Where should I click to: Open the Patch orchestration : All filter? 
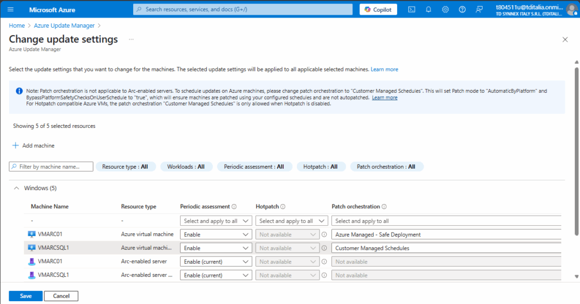point(386,167)
